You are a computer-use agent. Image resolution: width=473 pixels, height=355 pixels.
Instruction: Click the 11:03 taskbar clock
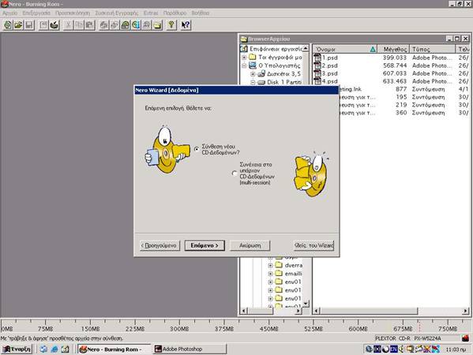456,349
